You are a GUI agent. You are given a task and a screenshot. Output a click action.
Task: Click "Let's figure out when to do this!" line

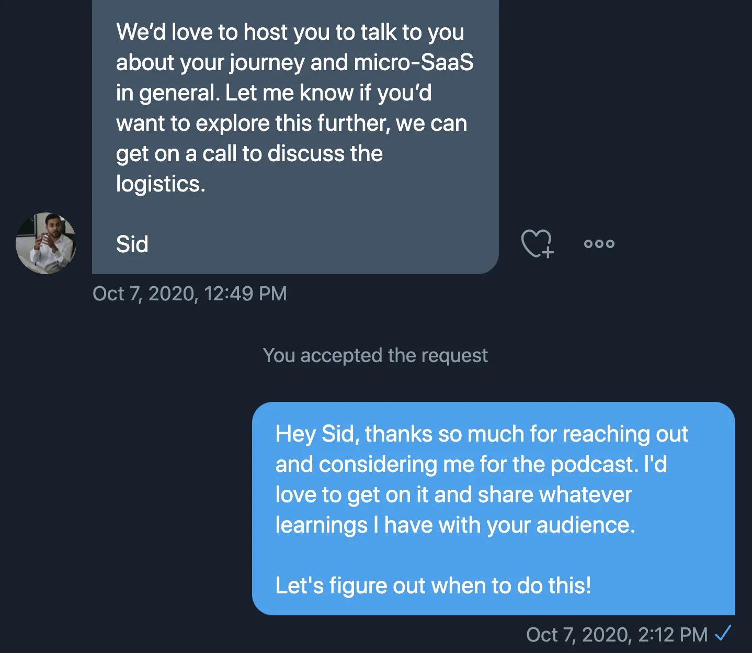[x=433, y=586]
